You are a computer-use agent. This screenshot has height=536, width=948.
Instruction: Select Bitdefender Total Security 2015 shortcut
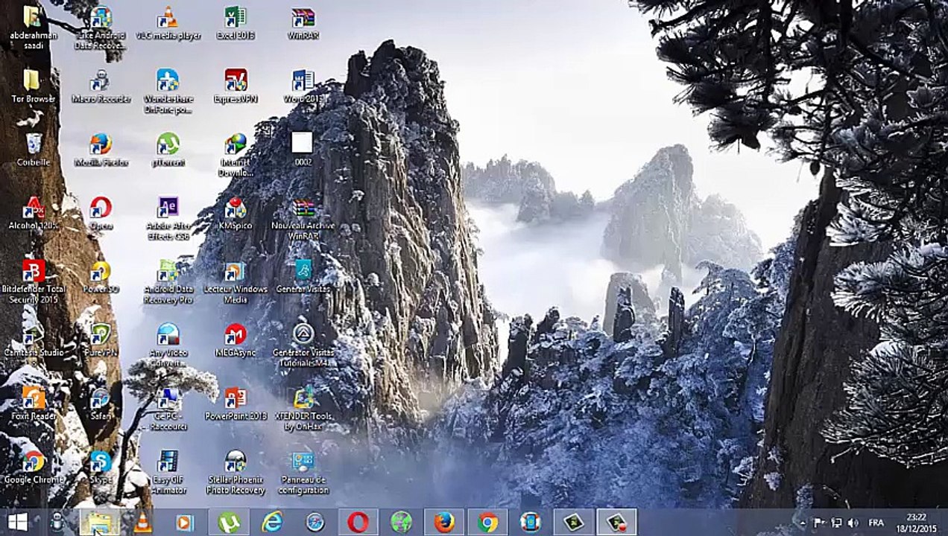(34, 281)
